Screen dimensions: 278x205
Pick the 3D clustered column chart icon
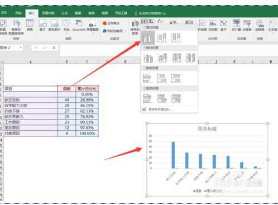tap(148, 58)
